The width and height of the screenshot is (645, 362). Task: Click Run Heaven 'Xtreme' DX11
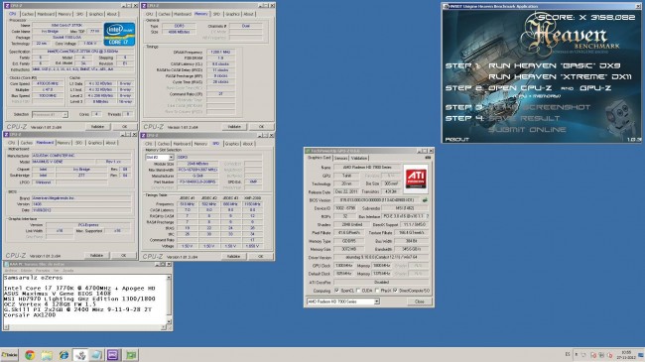coord(560,77)
